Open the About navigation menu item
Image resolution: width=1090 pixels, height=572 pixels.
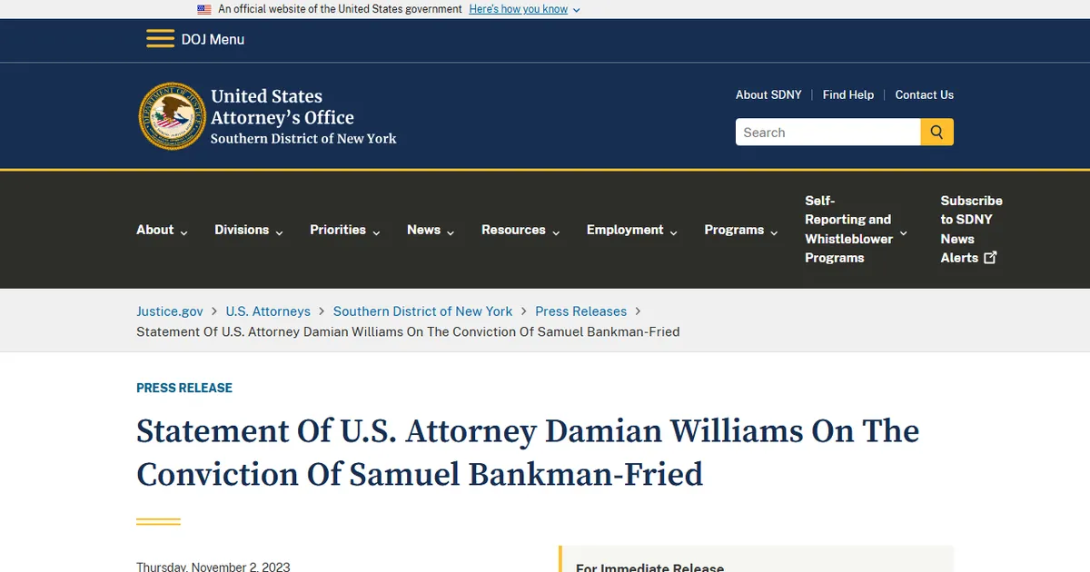[154, 230]
